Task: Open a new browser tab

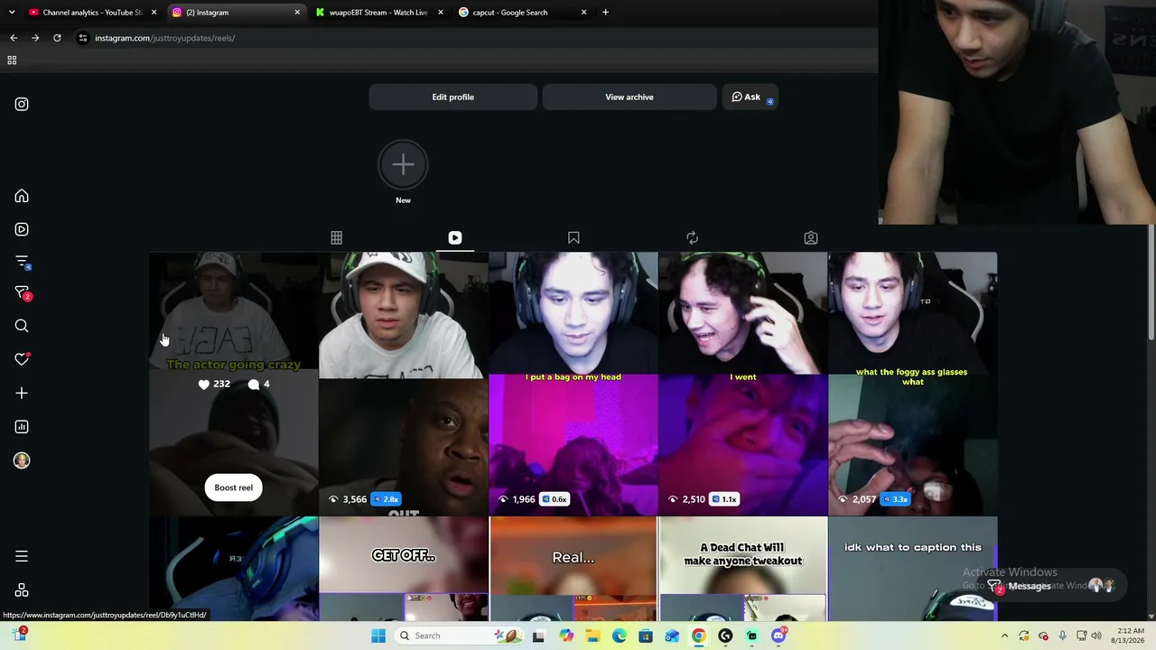Action: pos(605,13)
